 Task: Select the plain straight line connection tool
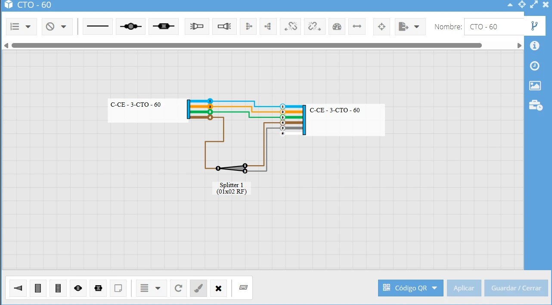(98, 27)
